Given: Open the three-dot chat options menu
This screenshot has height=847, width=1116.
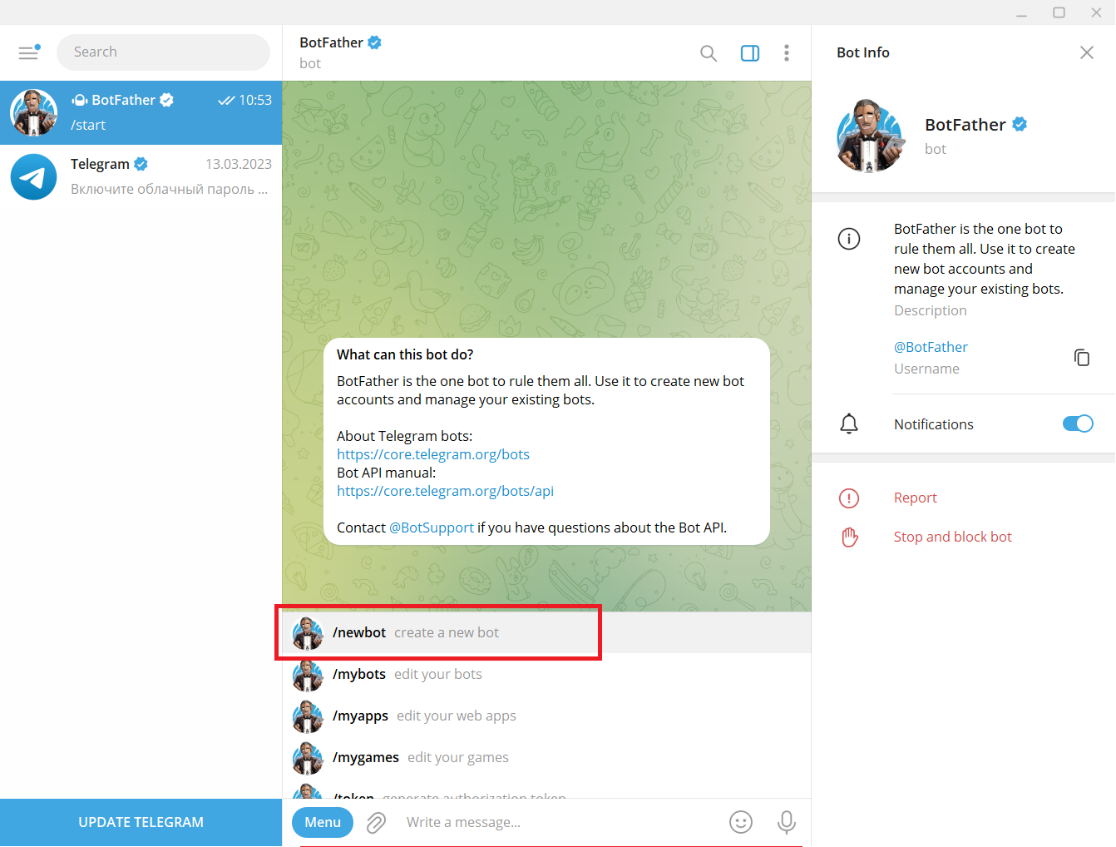Looking at the screenshot, I should [787, 53].
